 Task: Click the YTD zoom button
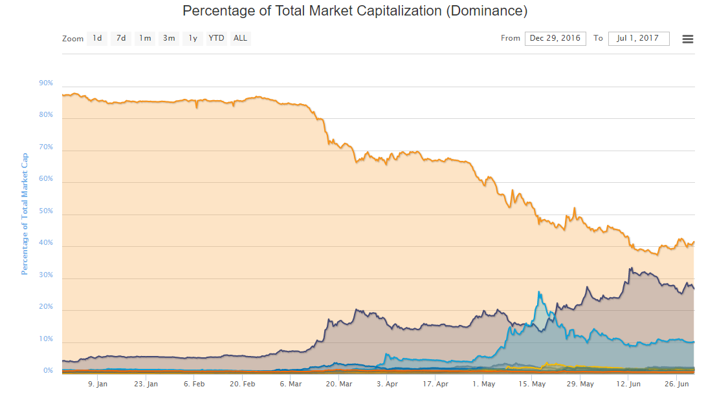[216, 38]
